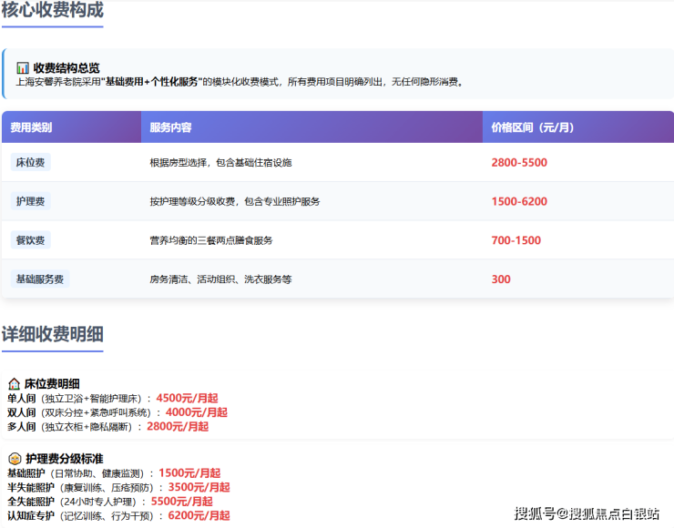Screen dimensions: 674x528
Task: Click the 认知症专护 6200元/月起 price text
Action: pyautogui.click(x=199, y=515)
